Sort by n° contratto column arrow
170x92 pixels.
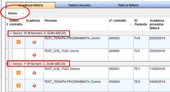(131, 24)
